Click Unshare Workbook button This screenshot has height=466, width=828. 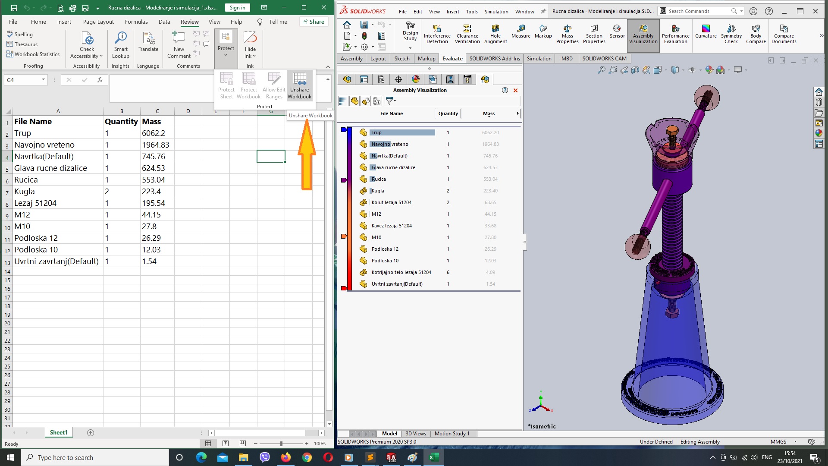click(299, 85)
